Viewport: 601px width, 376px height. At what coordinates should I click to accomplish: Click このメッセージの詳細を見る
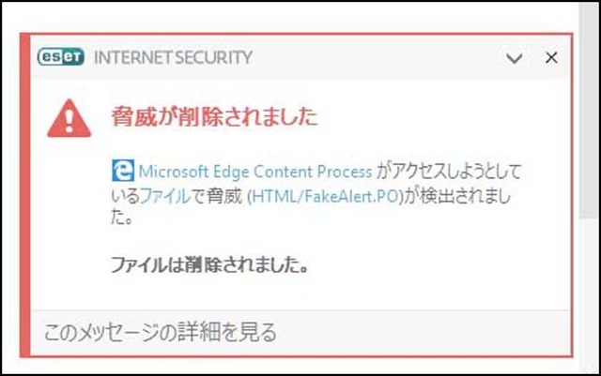[x=161, y=332]
